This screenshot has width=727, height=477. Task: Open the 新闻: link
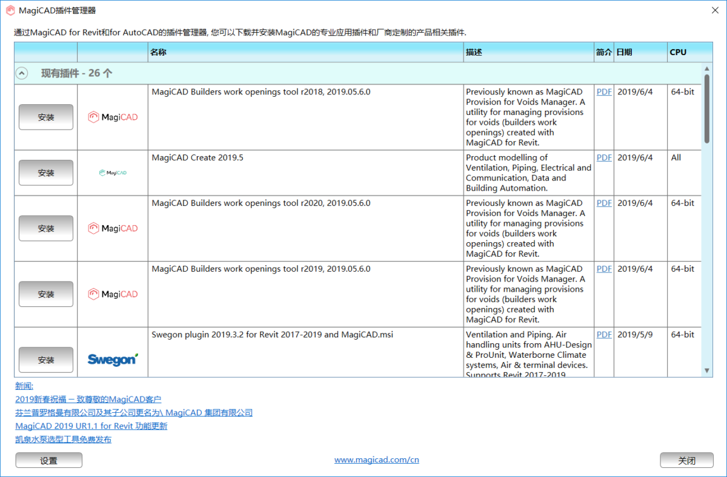(x=24, y=386)
